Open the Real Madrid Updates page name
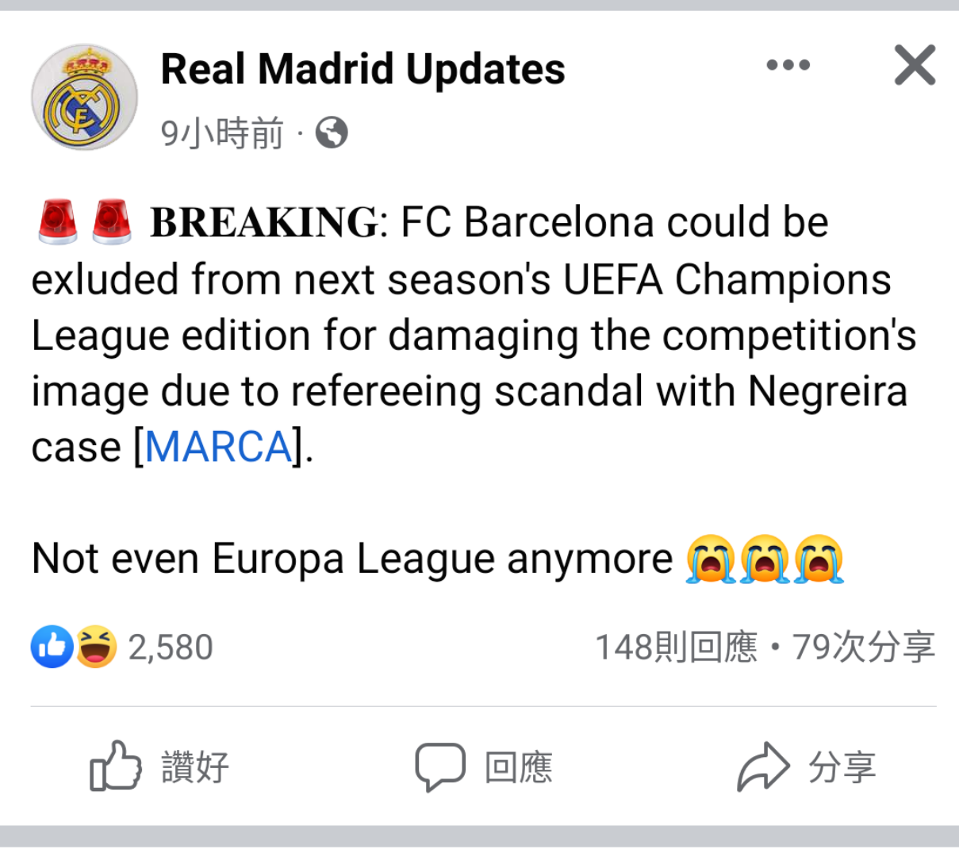 click(363, 69)
